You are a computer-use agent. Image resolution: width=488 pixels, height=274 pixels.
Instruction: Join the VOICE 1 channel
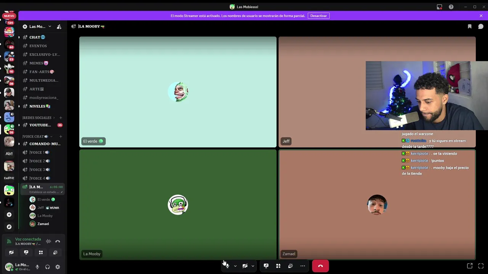click(42, 152)
